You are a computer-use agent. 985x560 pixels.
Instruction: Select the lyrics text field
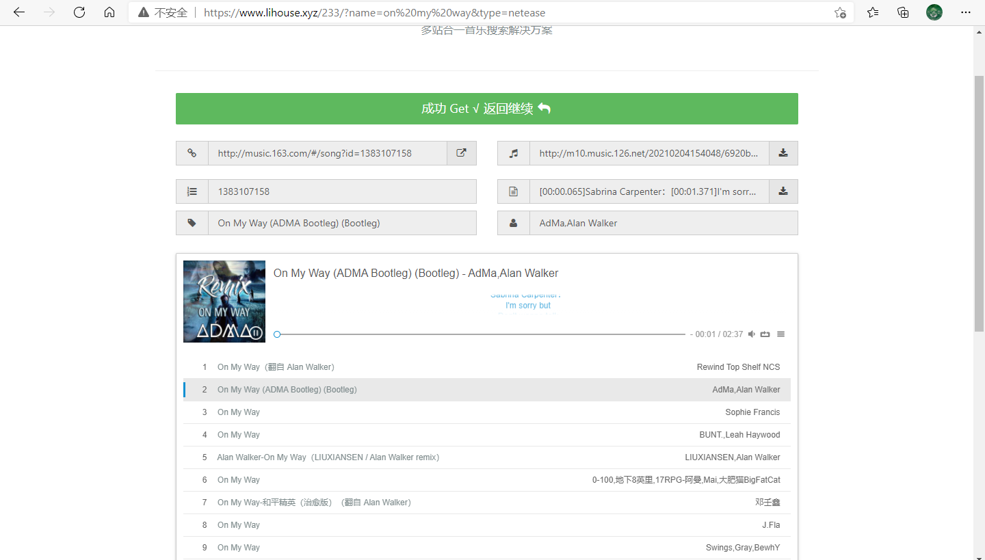(x=649, y=191)
